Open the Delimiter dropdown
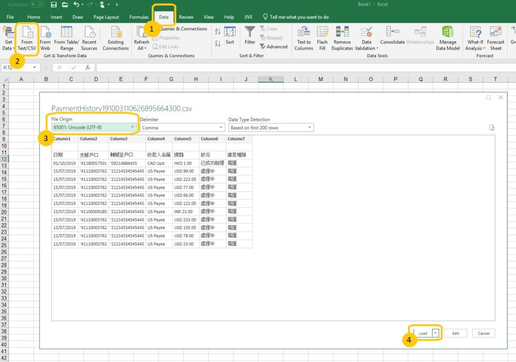This screenshot has width=516, height=362. (221, 128)
